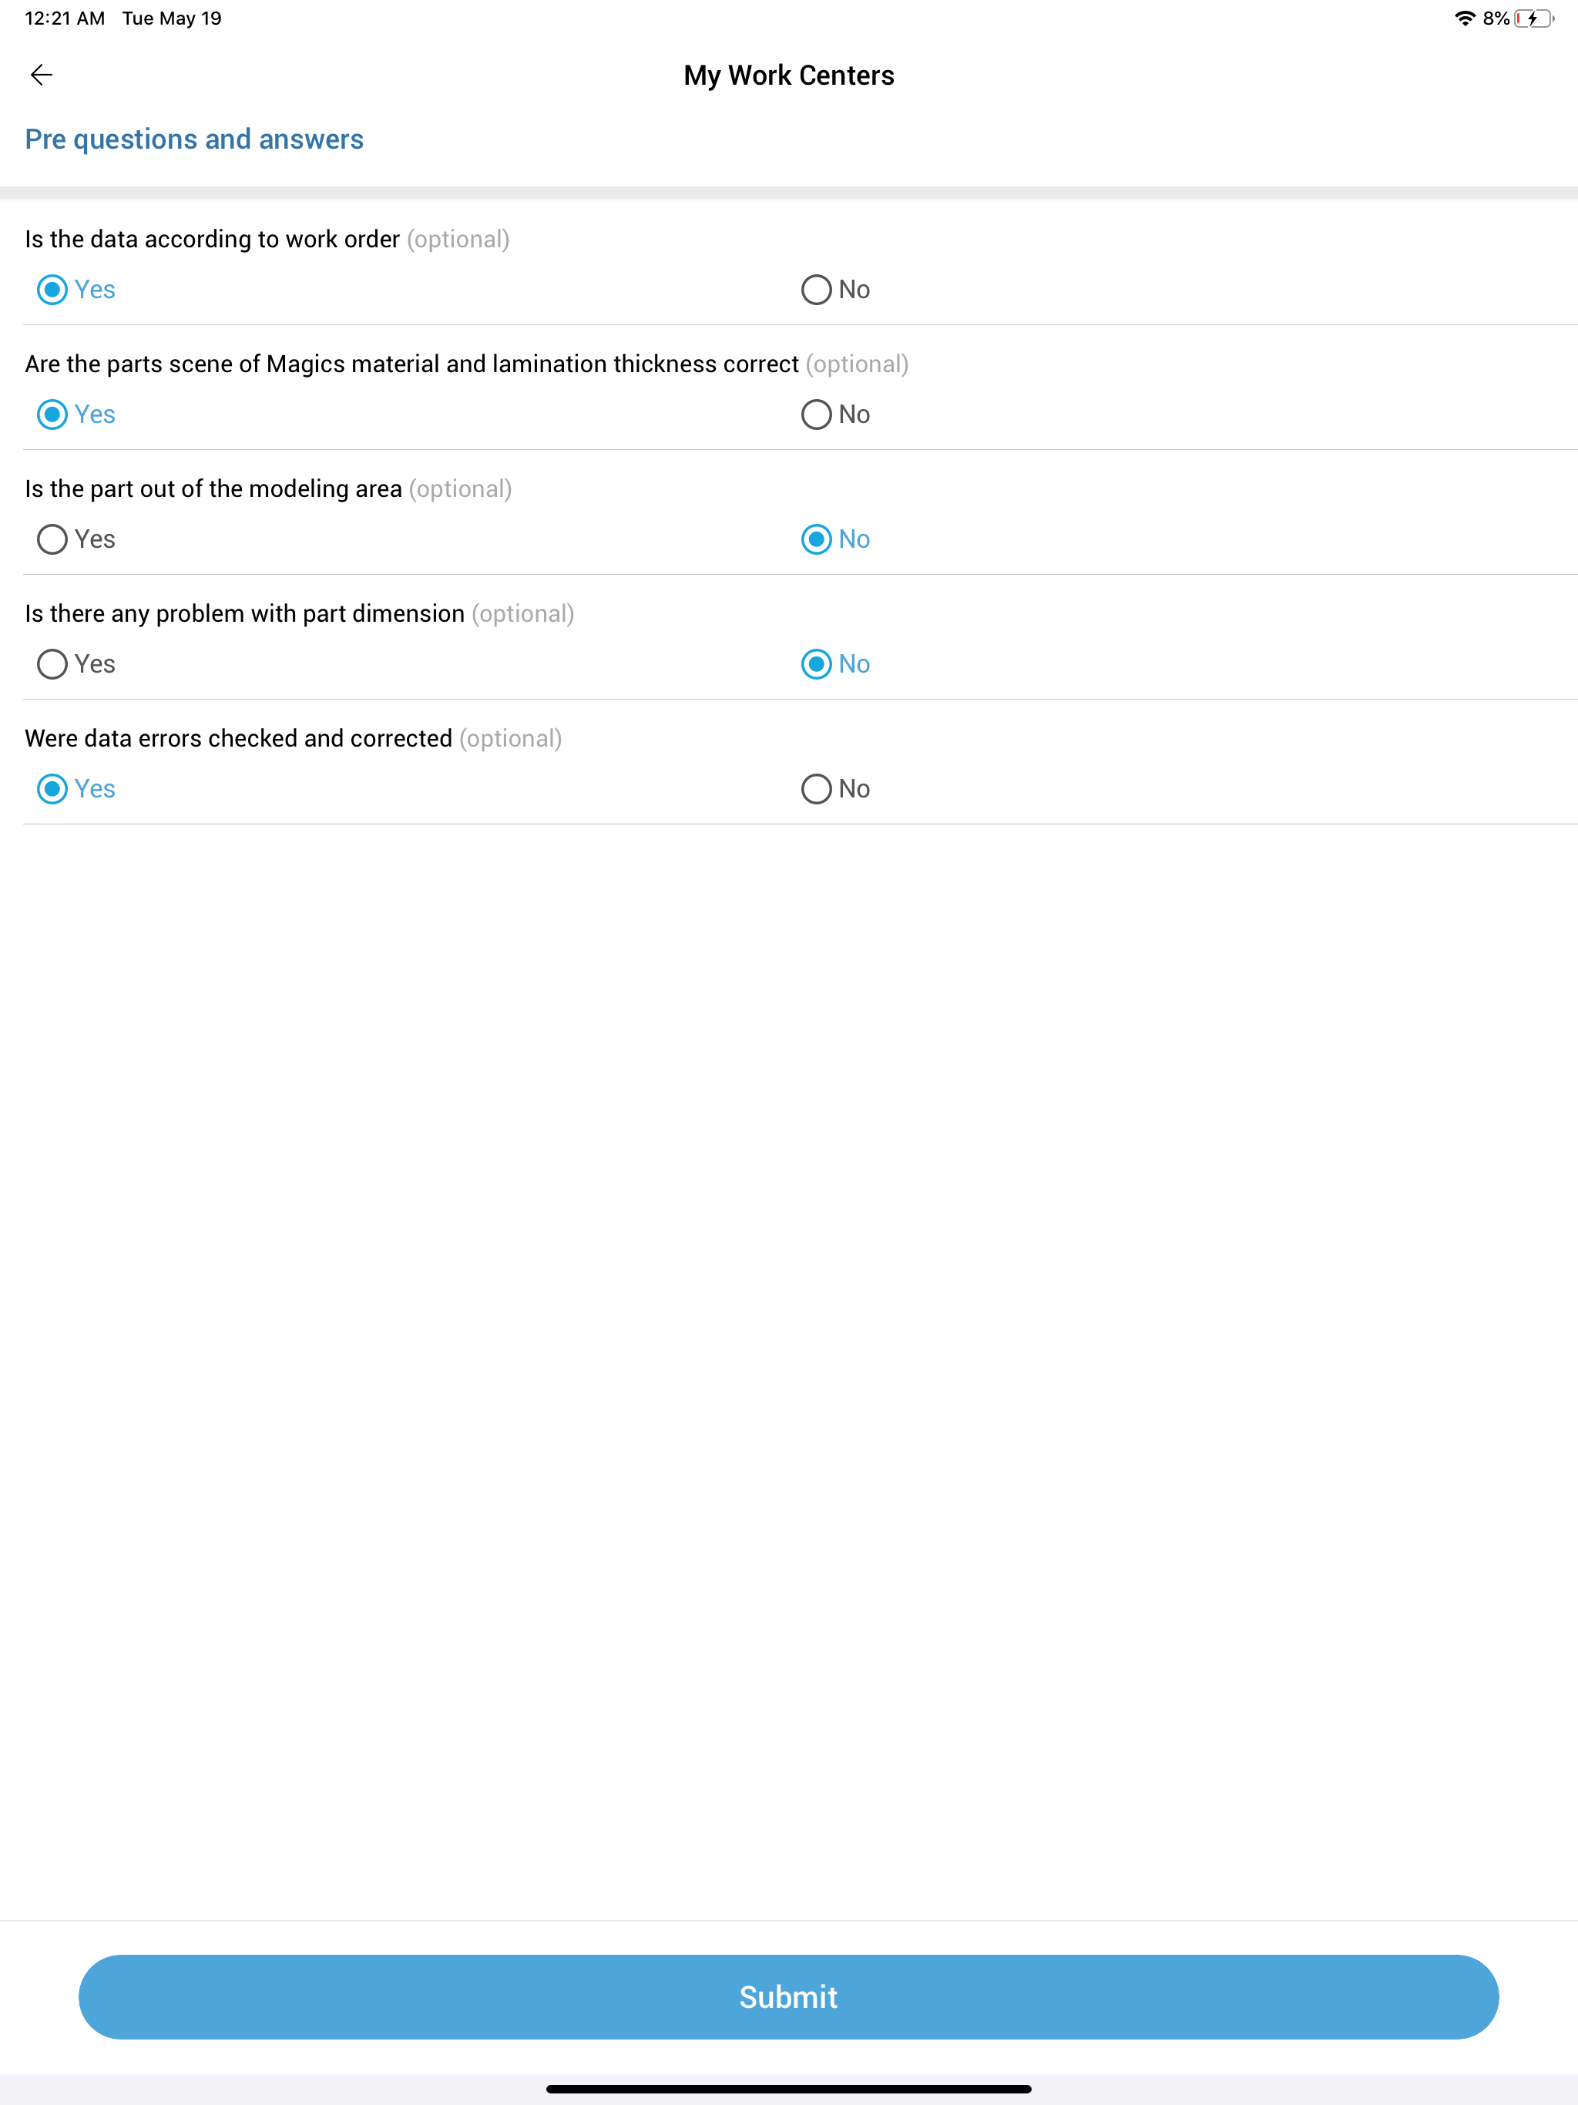Tap the 12:21 AM clock in status bar
Screen dimensions: 1578x2105
65,18
